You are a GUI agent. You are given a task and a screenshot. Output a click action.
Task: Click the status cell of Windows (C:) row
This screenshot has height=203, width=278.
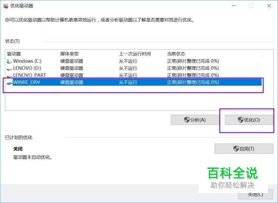tap(193, 61)
